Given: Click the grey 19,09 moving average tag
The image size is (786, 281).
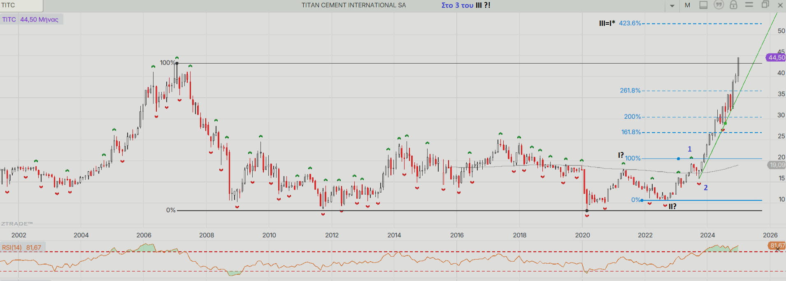Looking at the screenshot, I should pos(777,165).
